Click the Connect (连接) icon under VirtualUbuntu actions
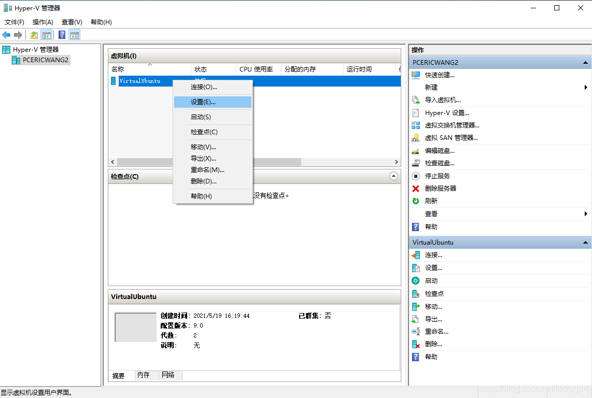The height and width of the screenshot is (398, 592). tap(416, 255)
